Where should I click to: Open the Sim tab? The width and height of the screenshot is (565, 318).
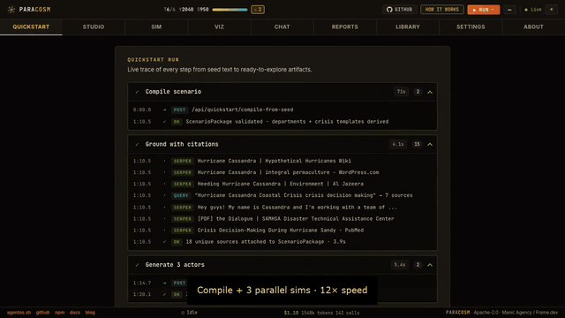[156, 27]
